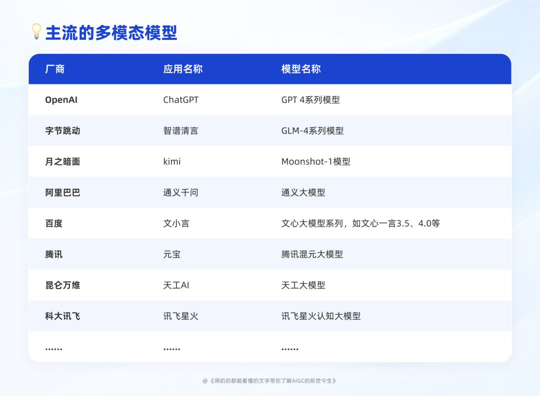
Task: Select the 应用名称 column header
Action: (183, 69)
